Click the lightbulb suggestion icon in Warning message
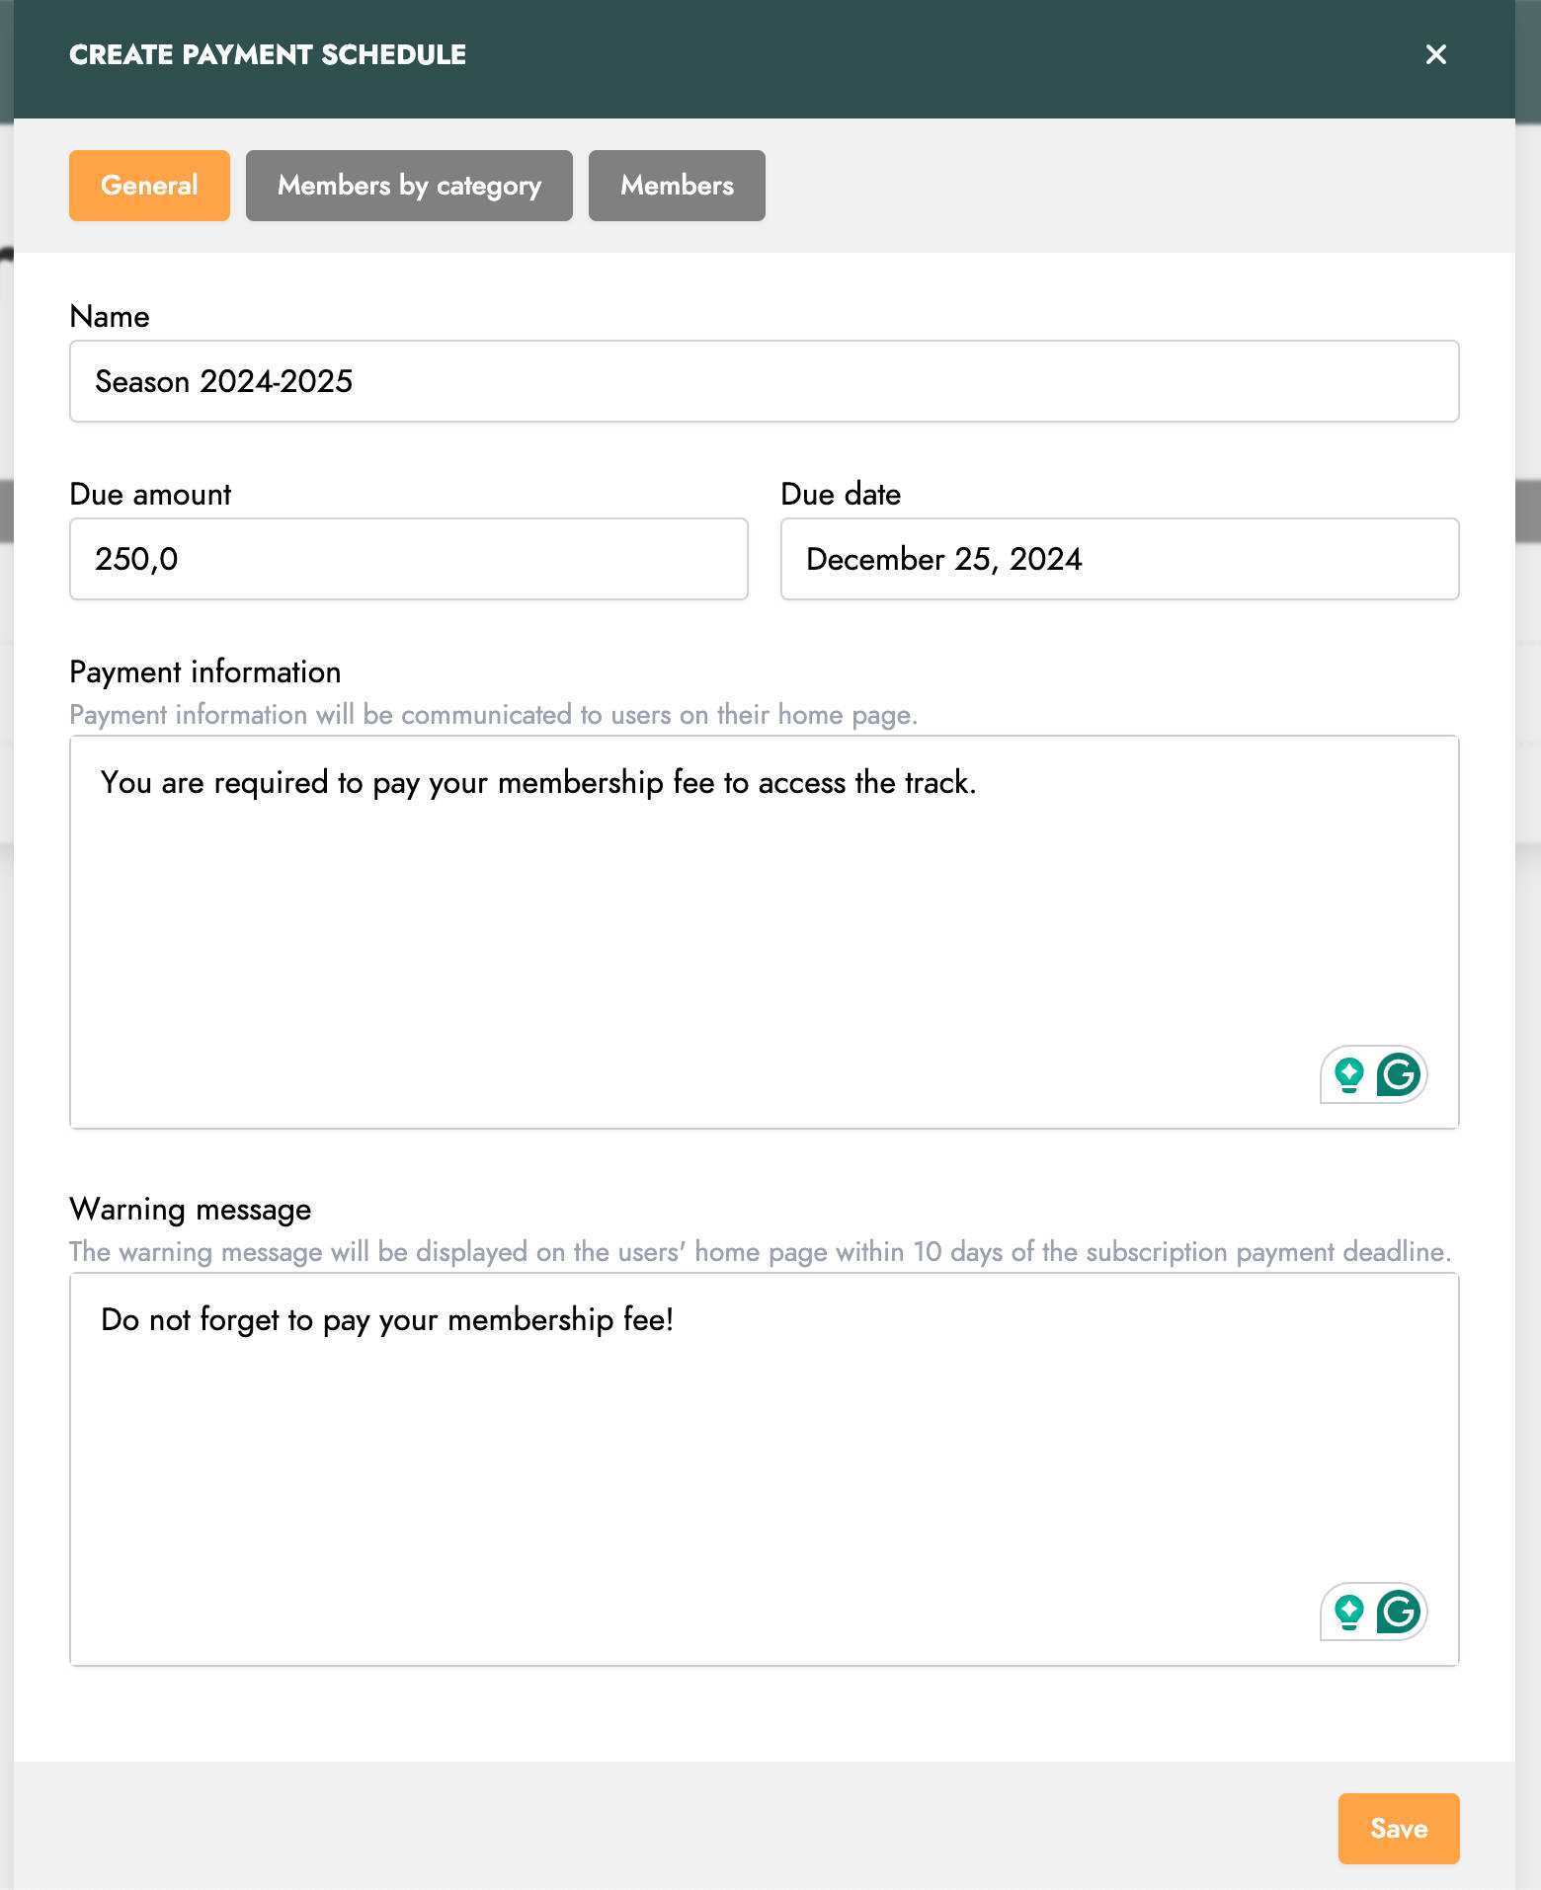Image resolution: width=1541 pixels, height=1890 pixels. click(1348, 1612)
